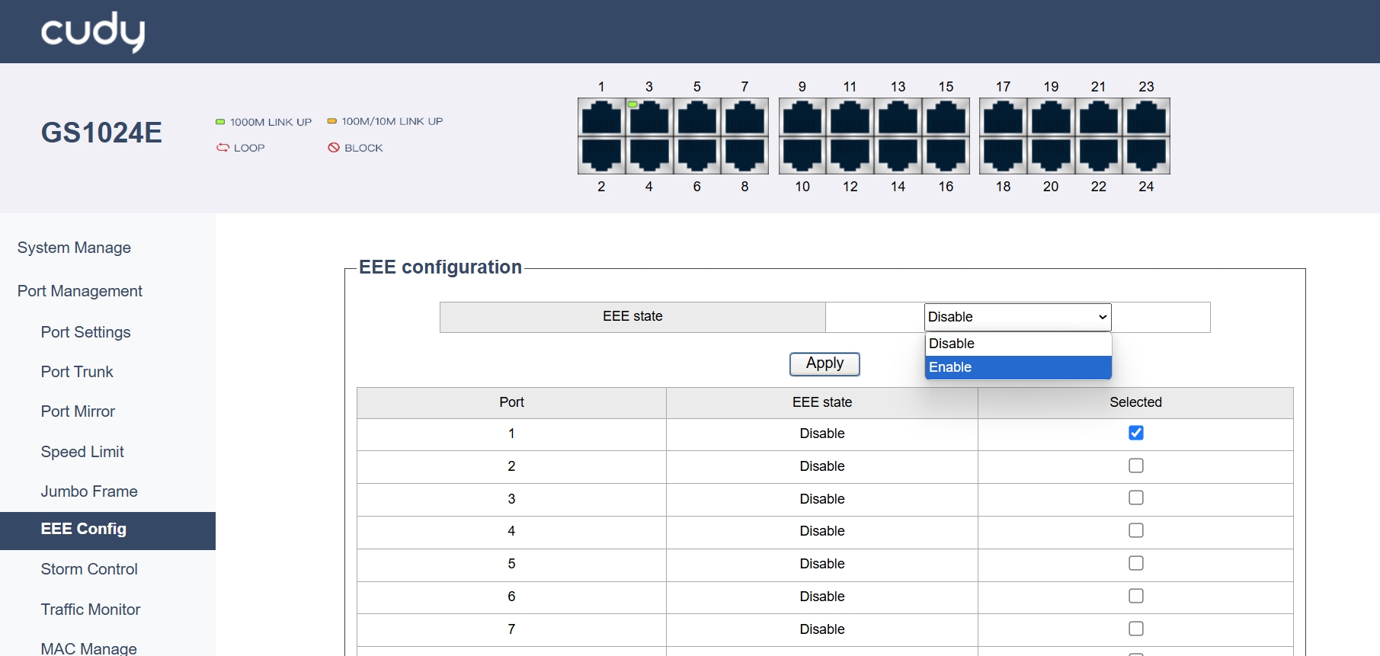Image resolution: width=1380 pixels, height=656 pixels.
Task: Open the Traffic Monitor sidebar entry
Action: point(91,610)
